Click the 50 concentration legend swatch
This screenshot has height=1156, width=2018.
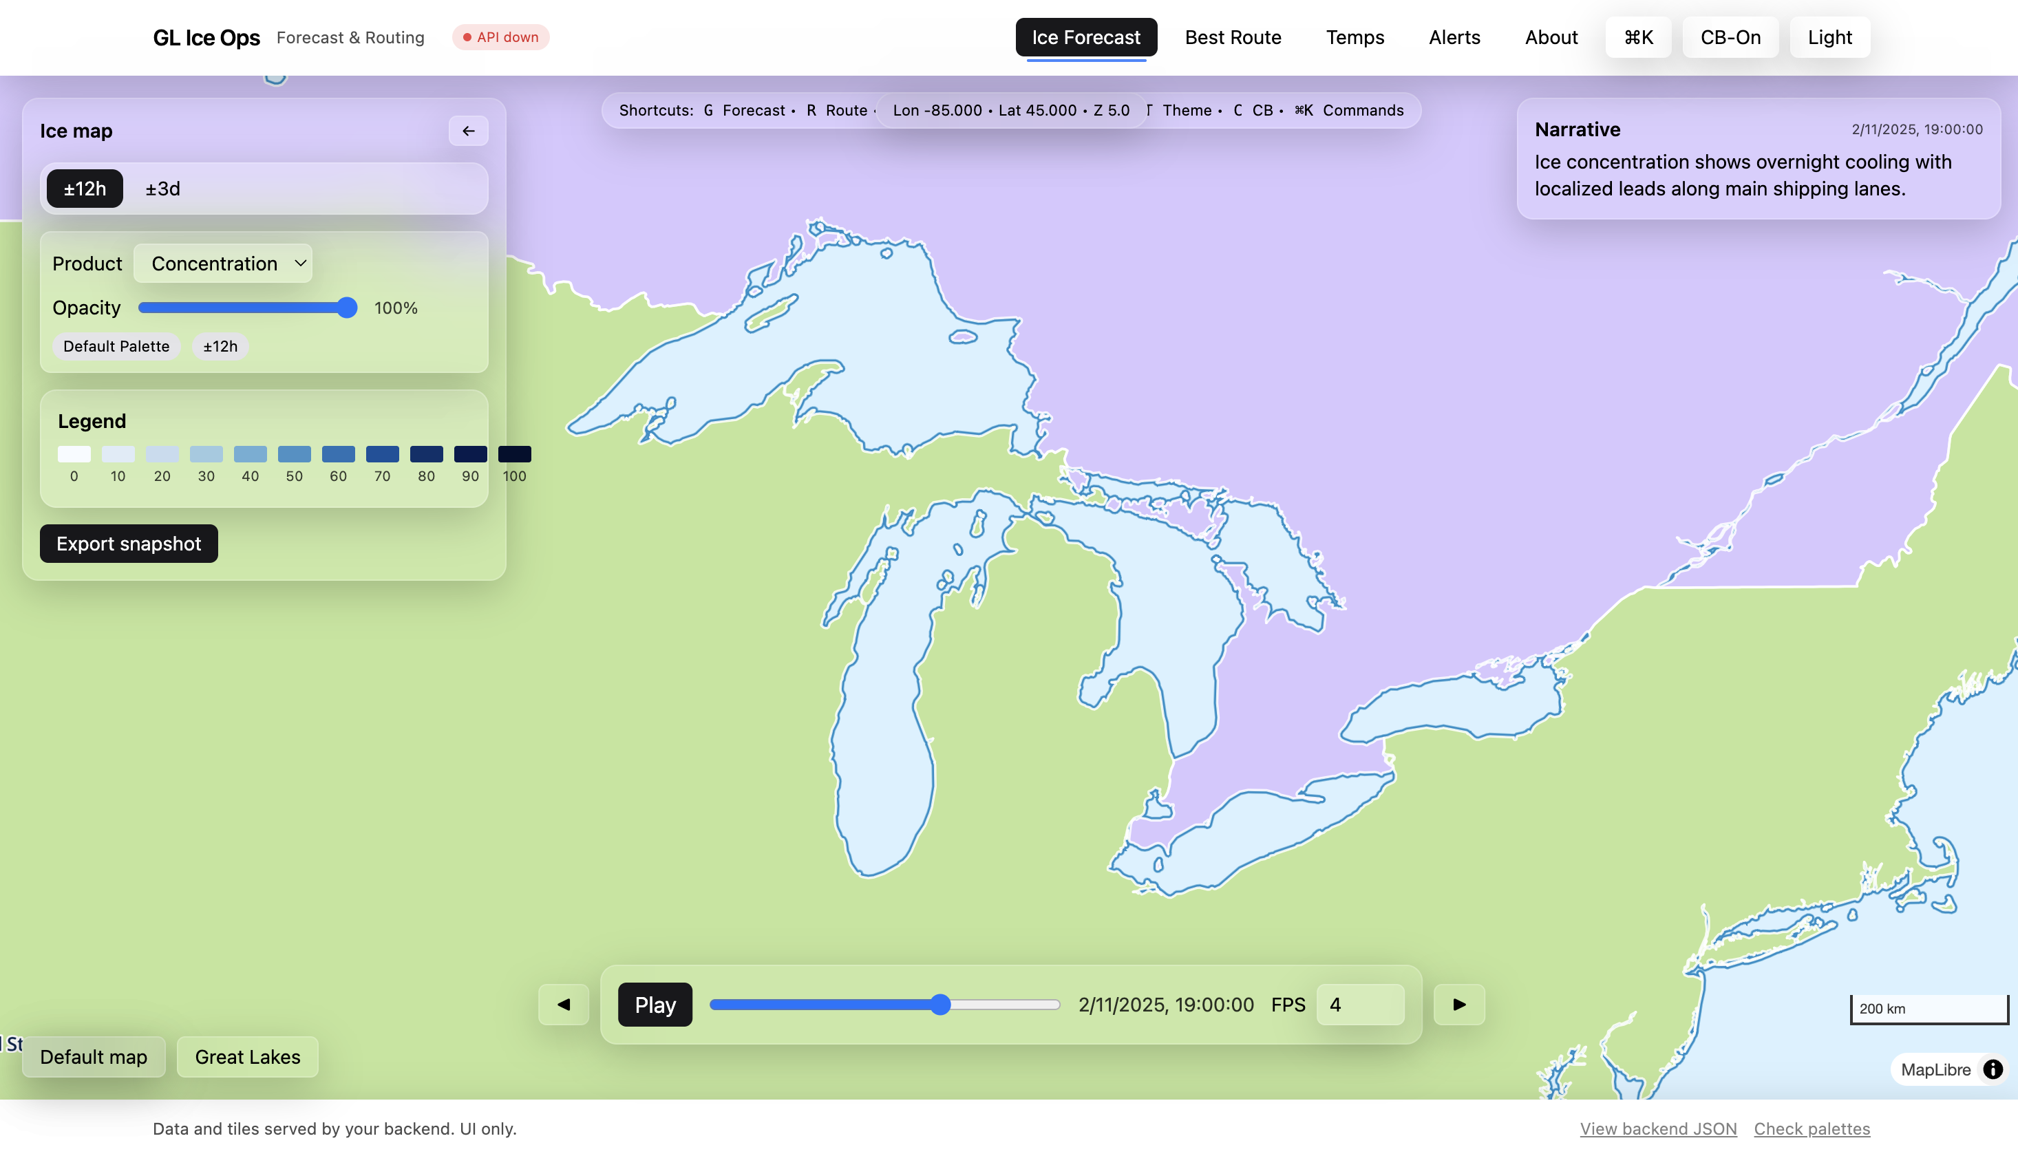click(294, 454)
